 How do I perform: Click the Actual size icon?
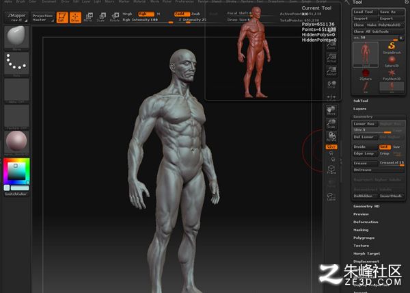tap(331, 58)
